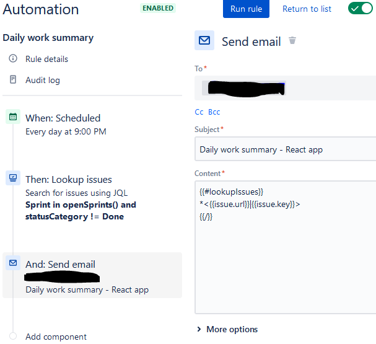The image size is (376, 344).
Task: Click into the Content text area
Action: coord(286,247)
